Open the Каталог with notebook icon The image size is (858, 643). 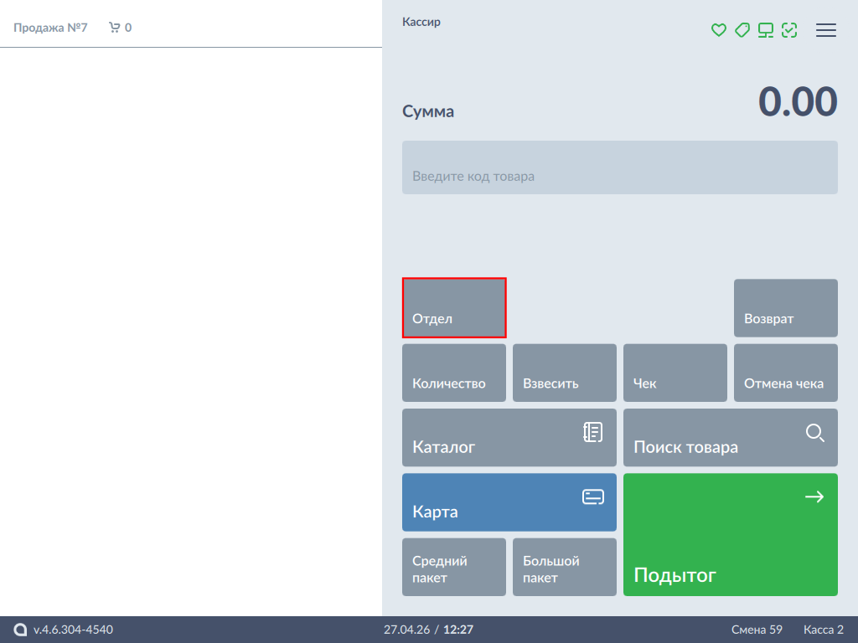509,437
